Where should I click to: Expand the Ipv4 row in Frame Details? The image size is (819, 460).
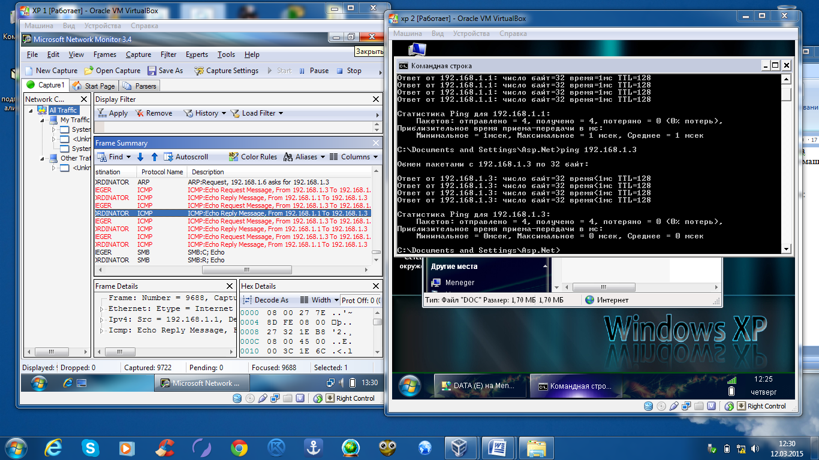[x=101, y=320]
